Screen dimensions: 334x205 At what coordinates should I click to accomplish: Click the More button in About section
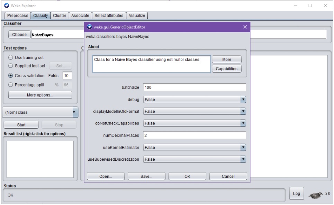(227, 59)
